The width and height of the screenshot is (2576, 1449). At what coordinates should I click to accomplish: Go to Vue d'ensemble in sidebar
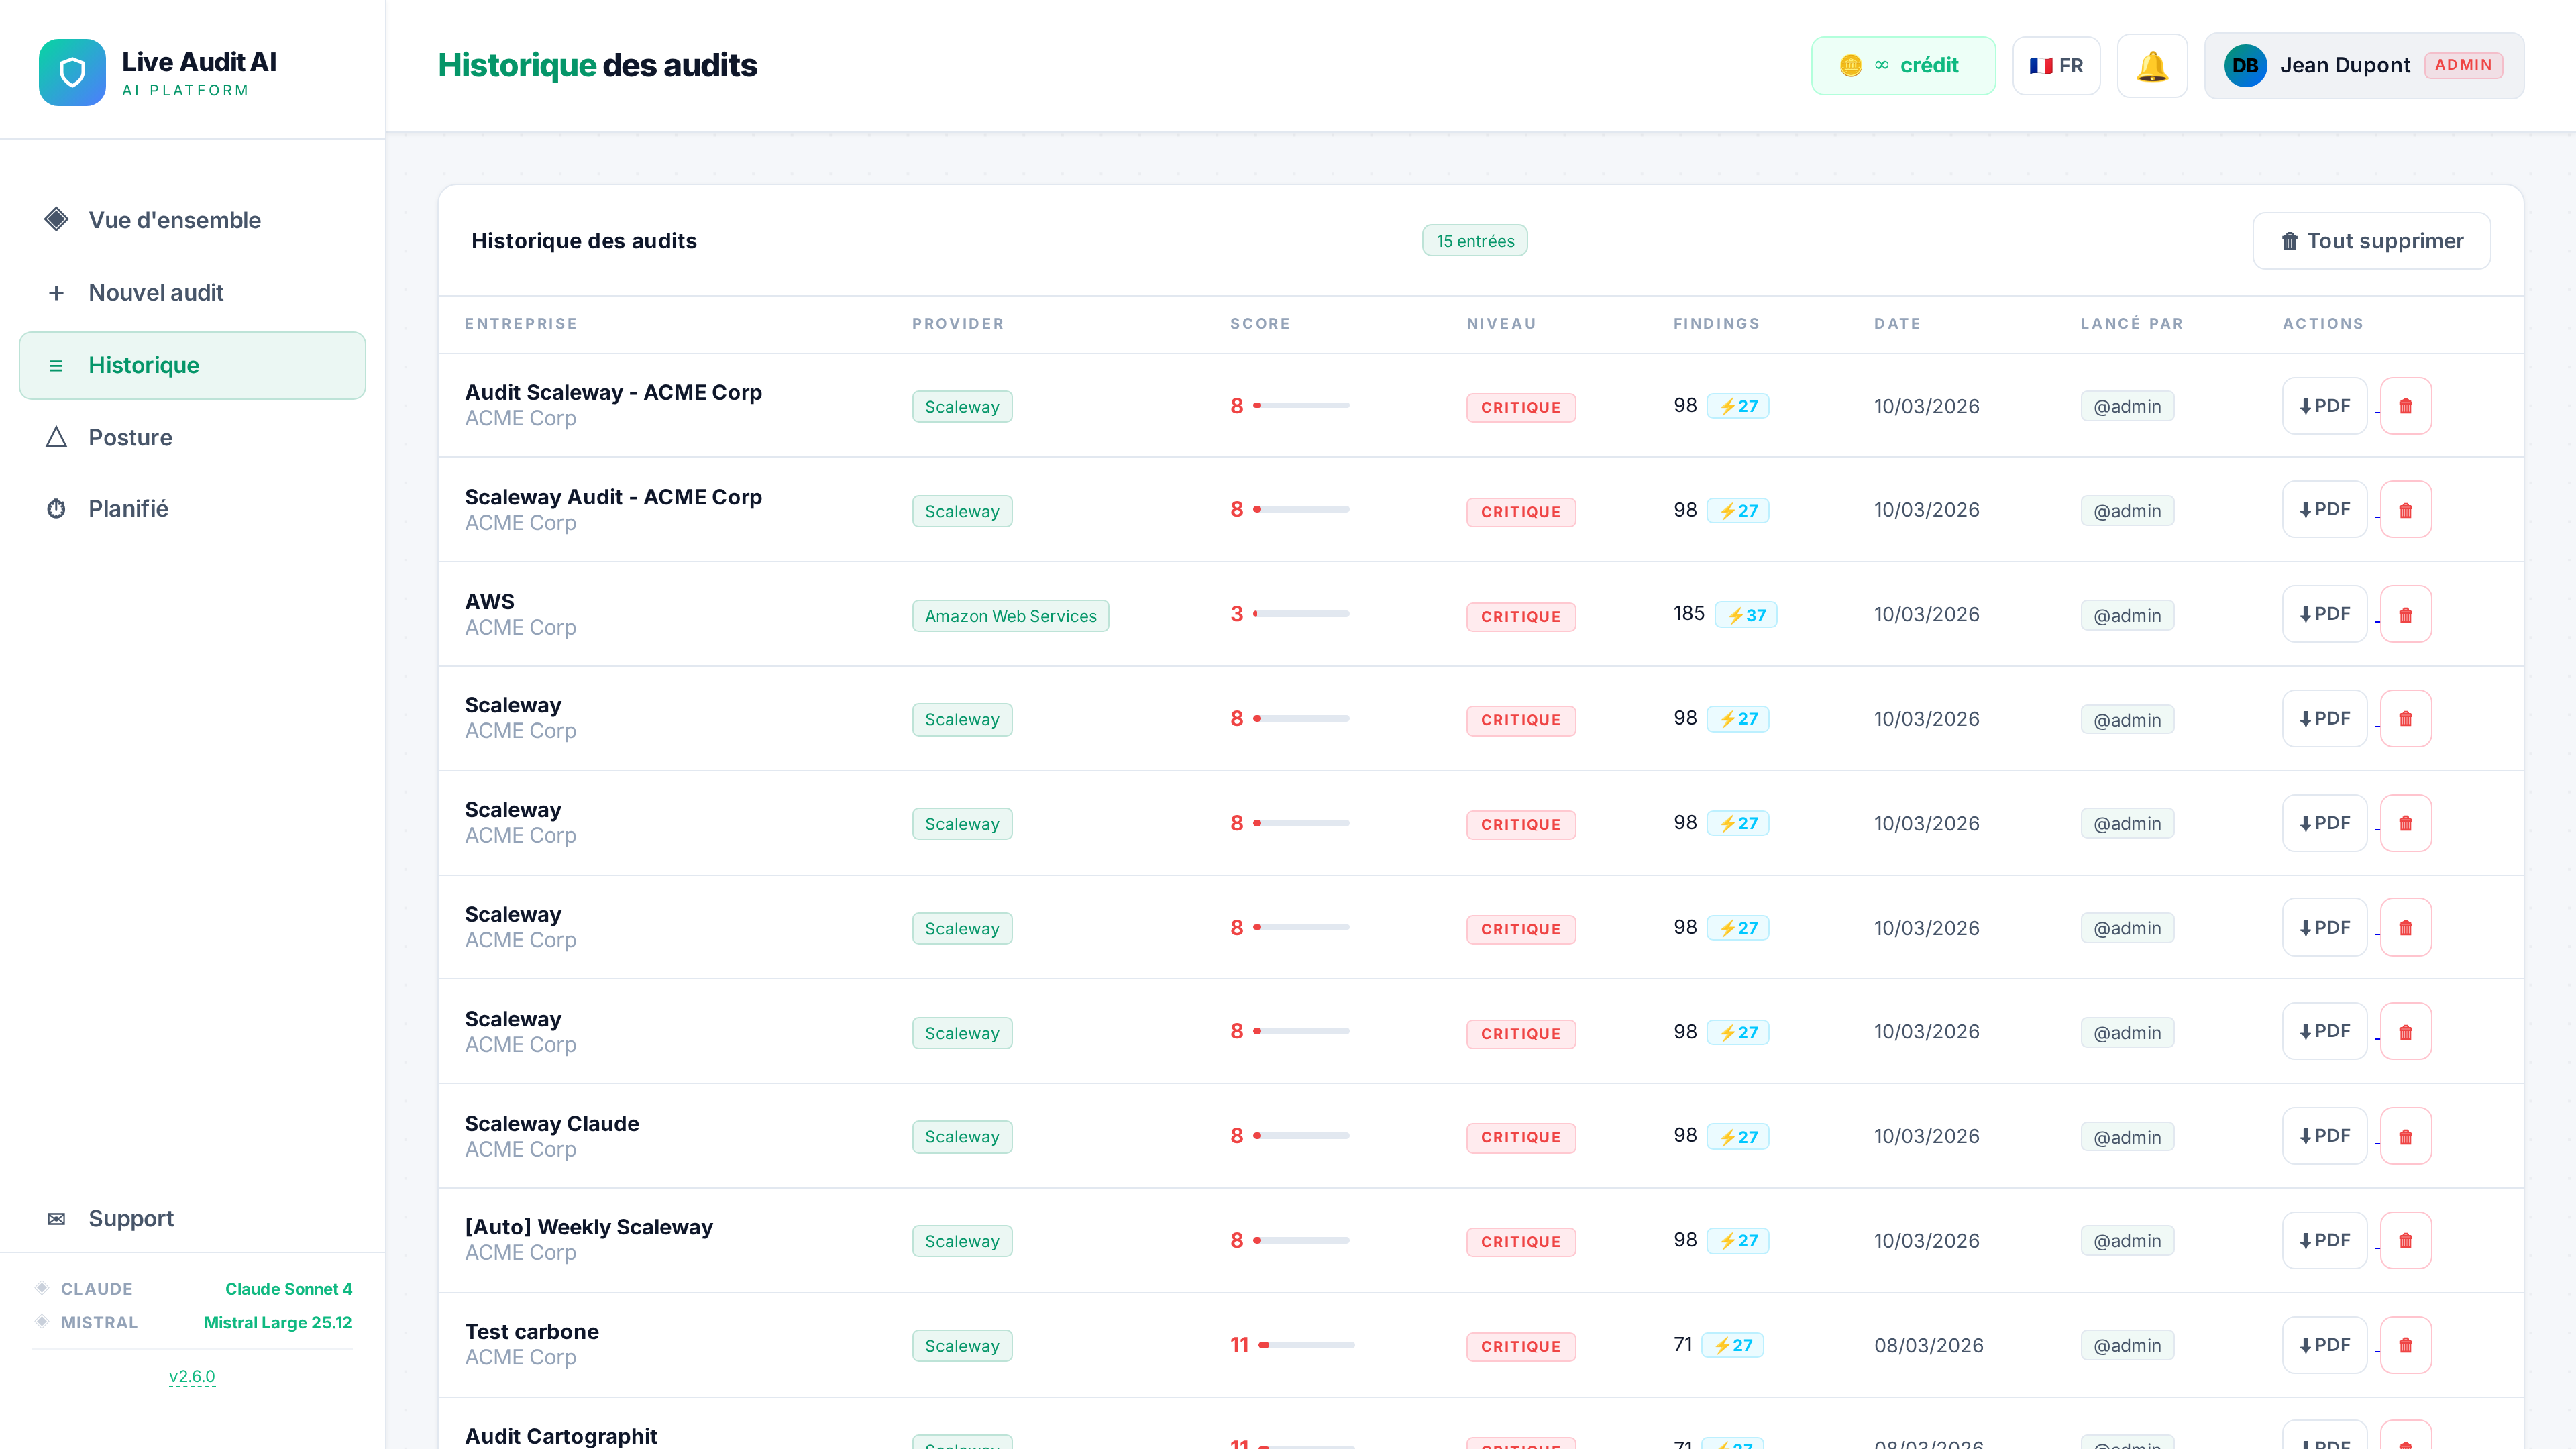tap(174, 220)
